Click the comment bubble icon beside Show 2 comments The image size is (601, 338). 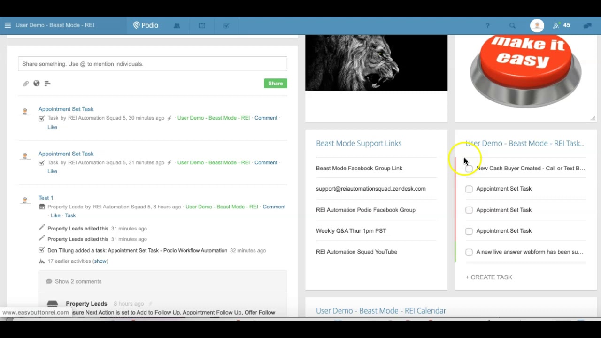49,281
